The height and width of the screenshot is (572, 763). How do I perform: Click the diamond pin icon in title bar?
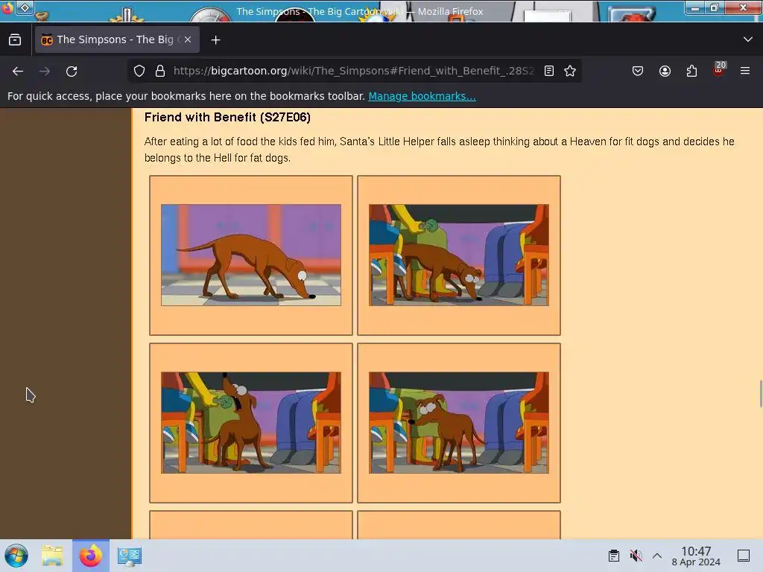[25, 7]
